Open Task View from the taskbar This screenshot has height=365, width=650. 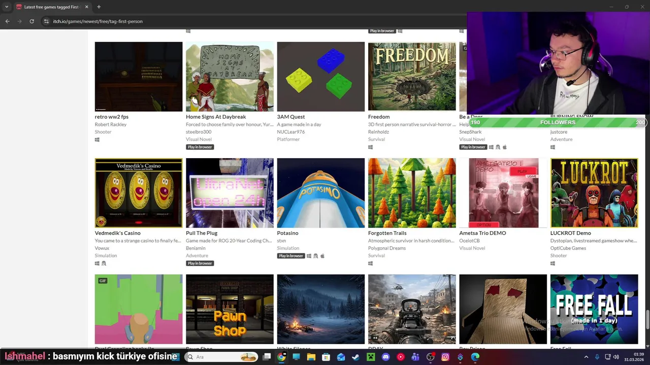267,357
